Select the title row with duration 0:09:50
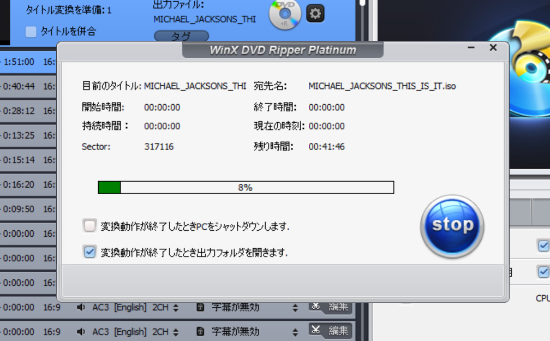The width and height of the screenshot is (550, 341). coord(28,209)
